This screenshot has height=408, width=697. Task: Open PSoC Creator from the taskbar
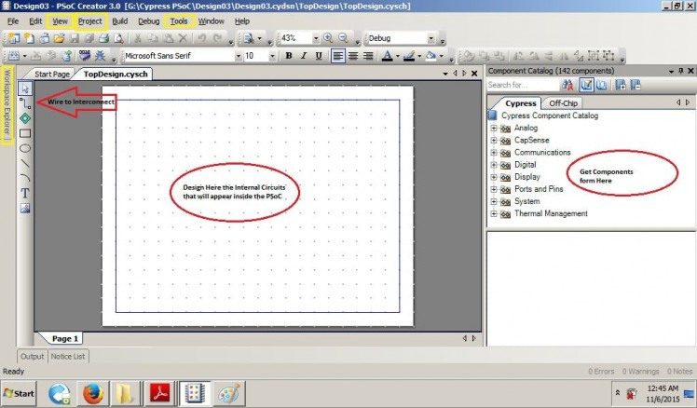click(195, 393)
